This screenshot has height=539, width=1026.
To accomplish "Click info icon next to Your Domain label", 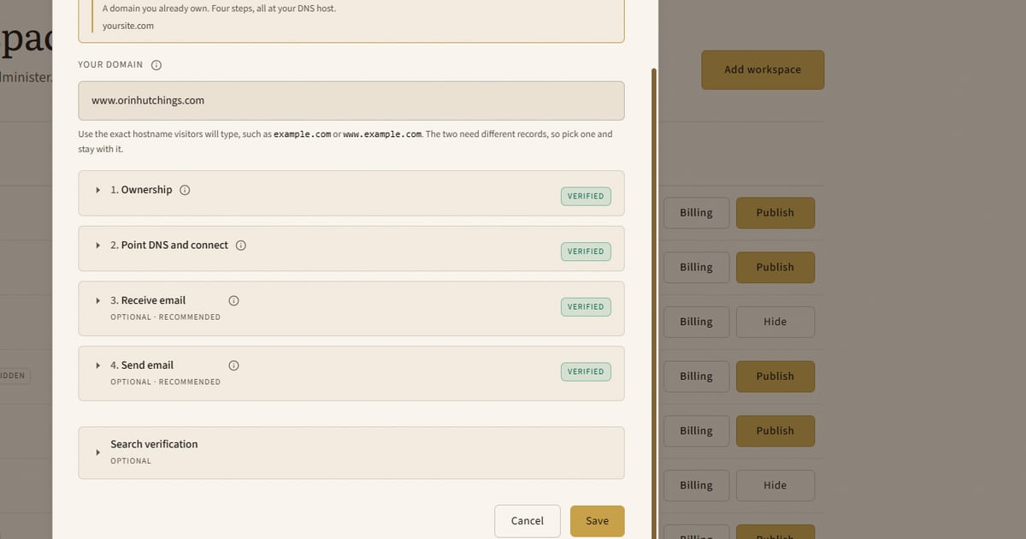I will pos(156,65).
